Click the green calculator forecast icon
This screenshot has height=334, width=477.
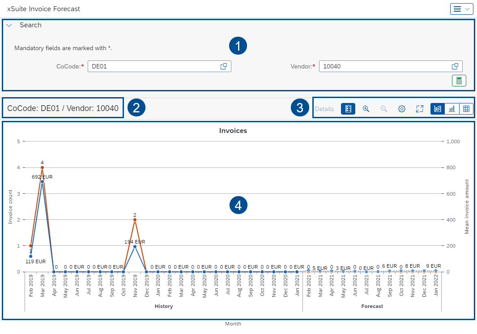459,80
